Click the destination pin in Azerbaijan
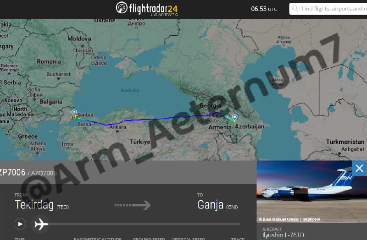367x240 pixels. (234, 117)
